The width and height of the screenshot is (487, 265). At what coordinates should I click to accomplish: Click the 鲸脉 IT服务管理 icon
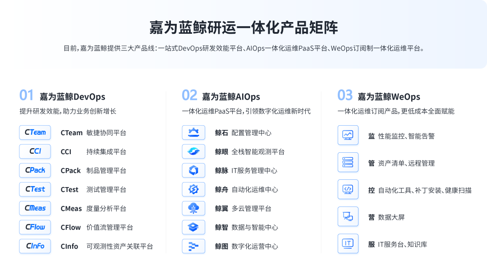click(193, 170)
